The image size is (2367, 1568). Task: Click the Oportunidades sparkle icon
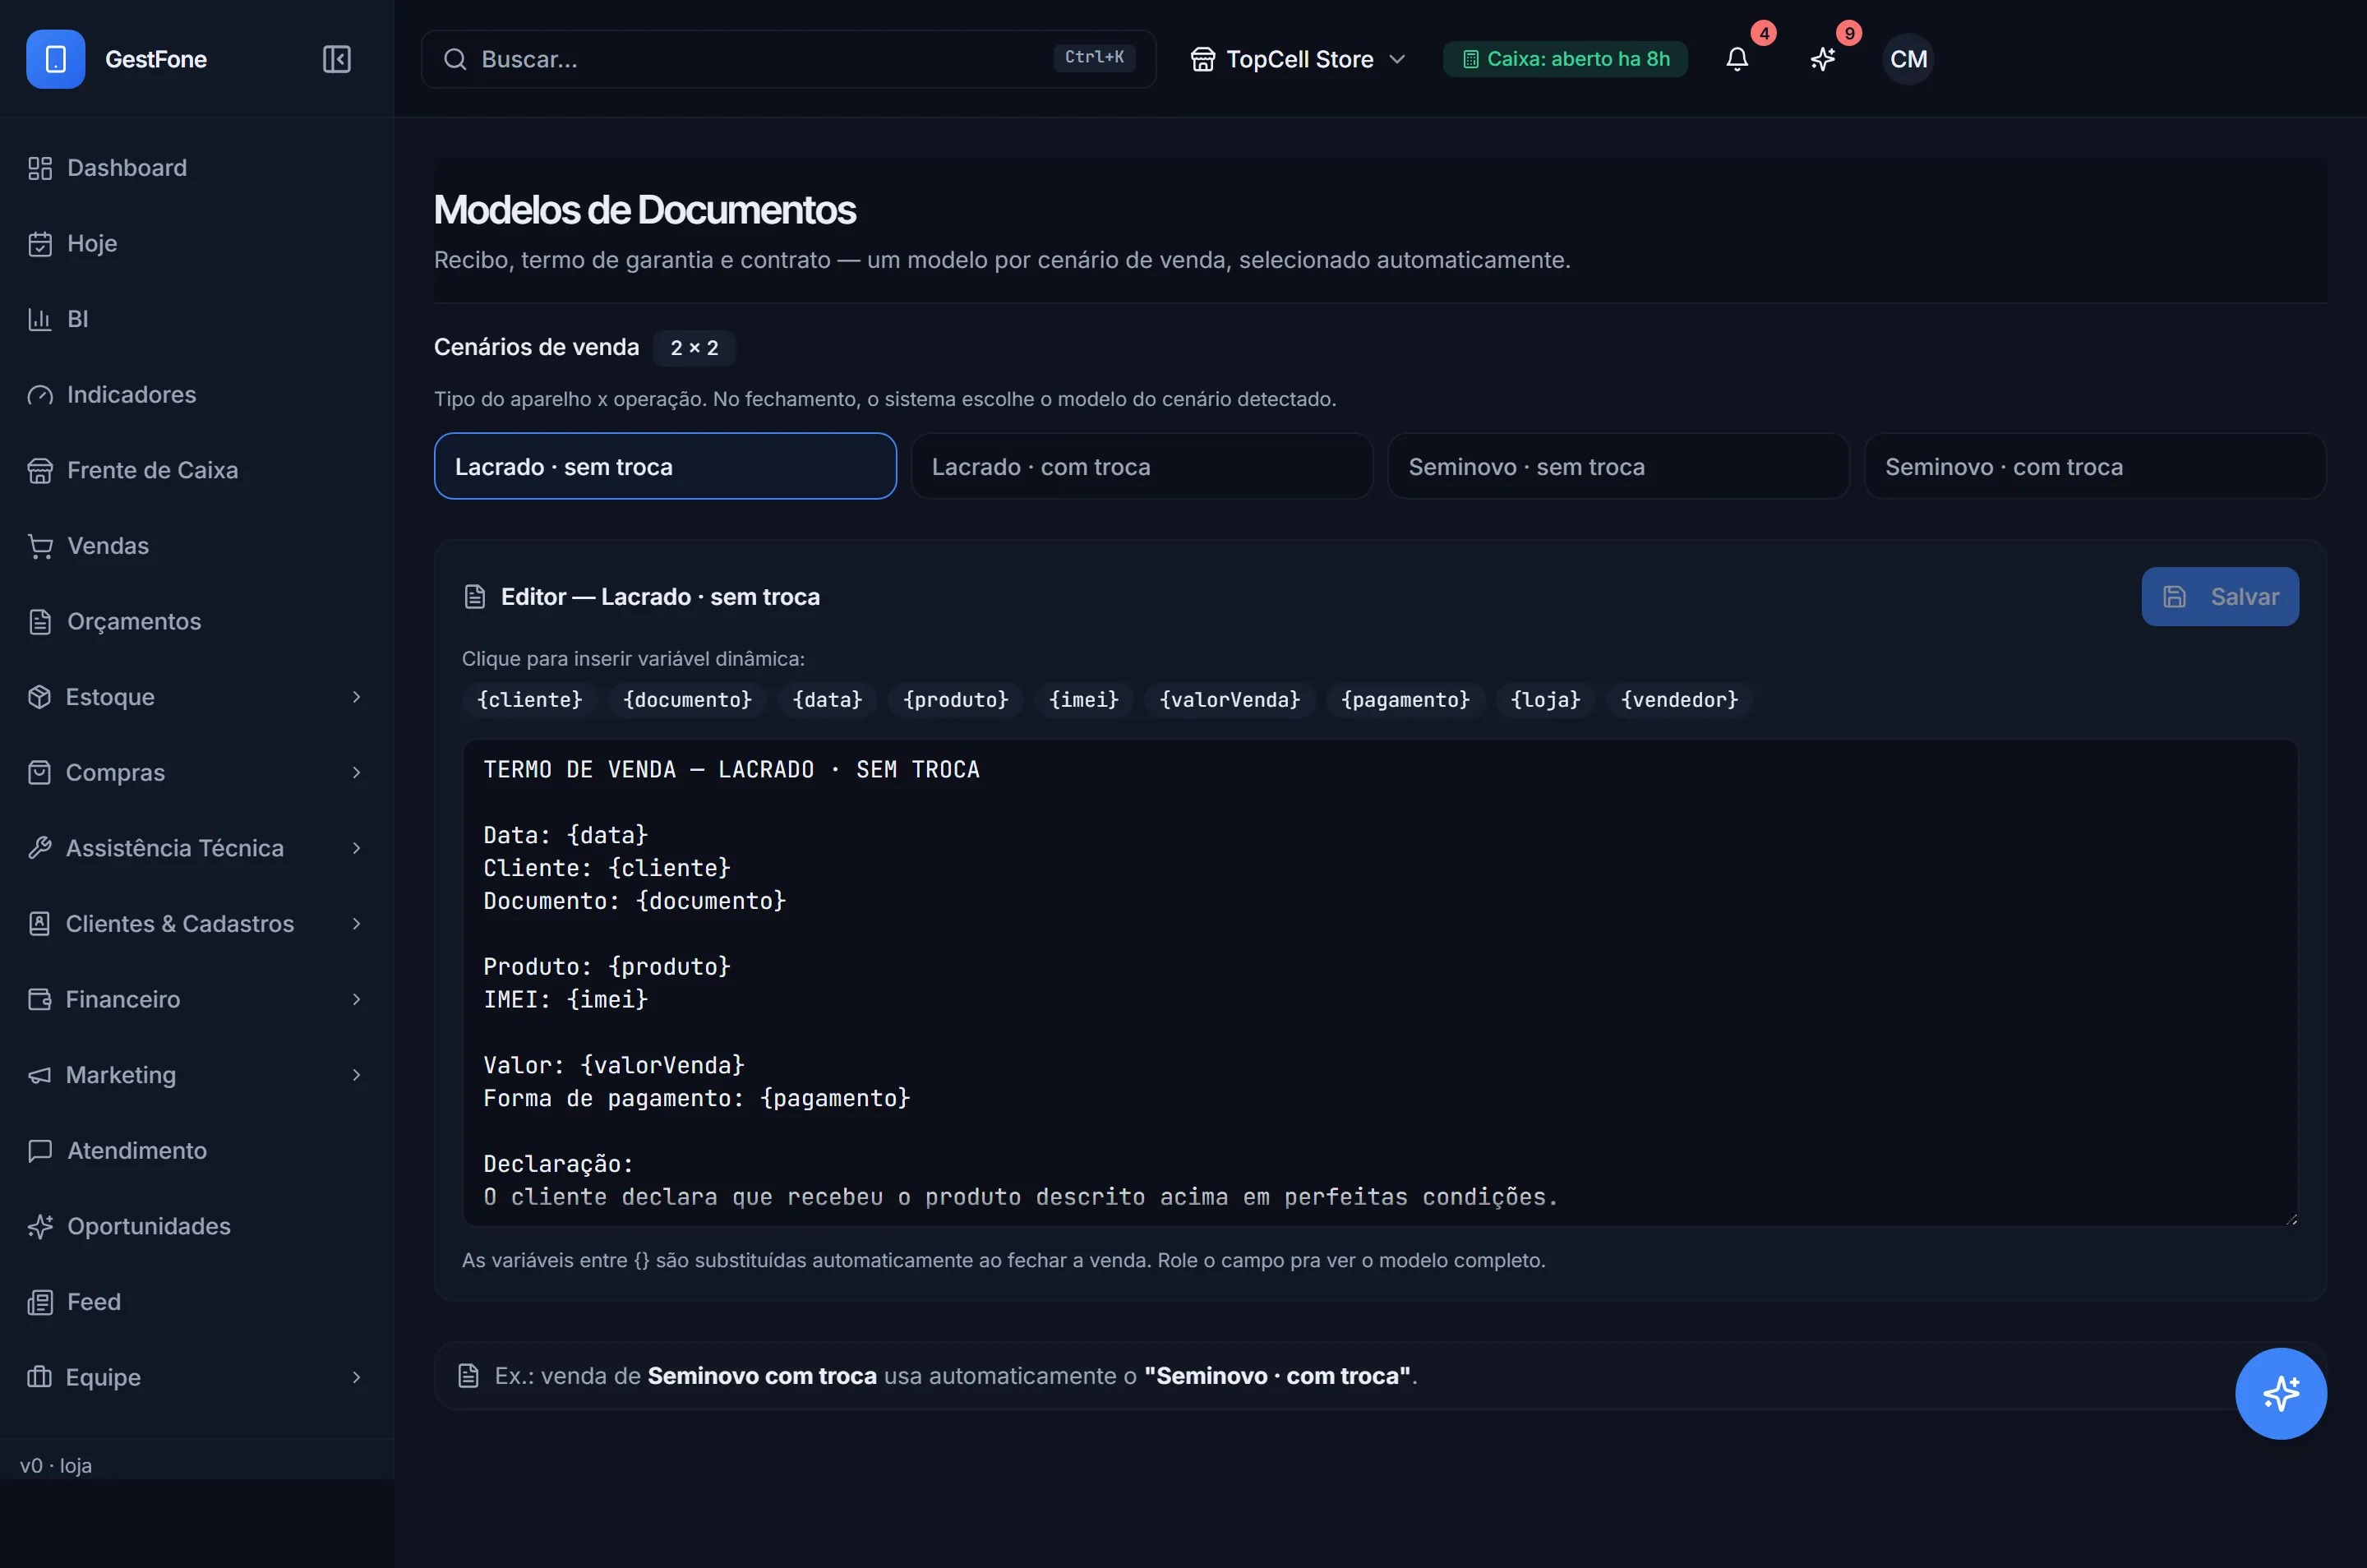coord(40,1226)
